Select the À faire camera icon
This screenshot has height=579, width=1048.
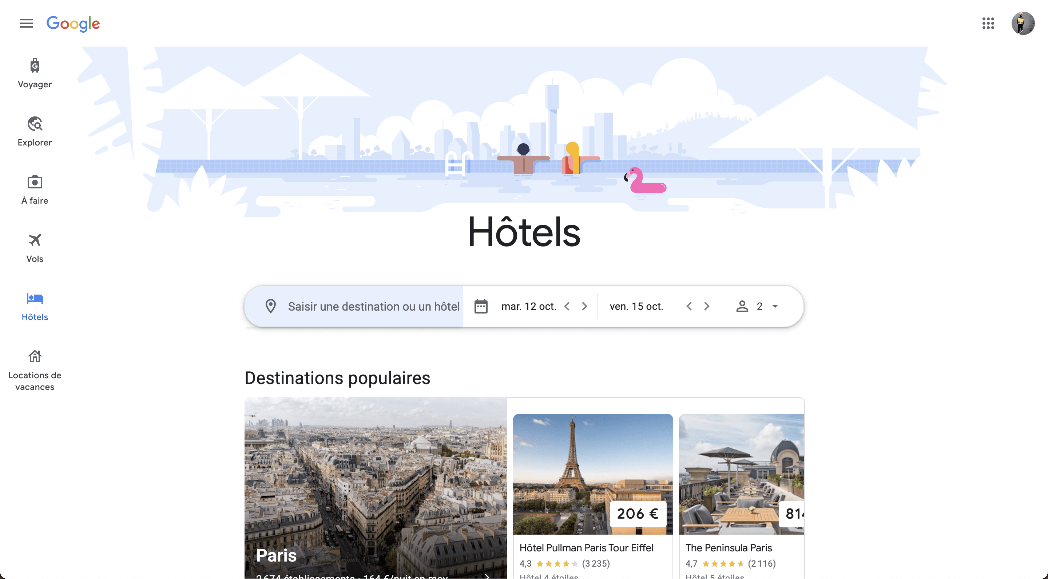click(x=35, y=182)
